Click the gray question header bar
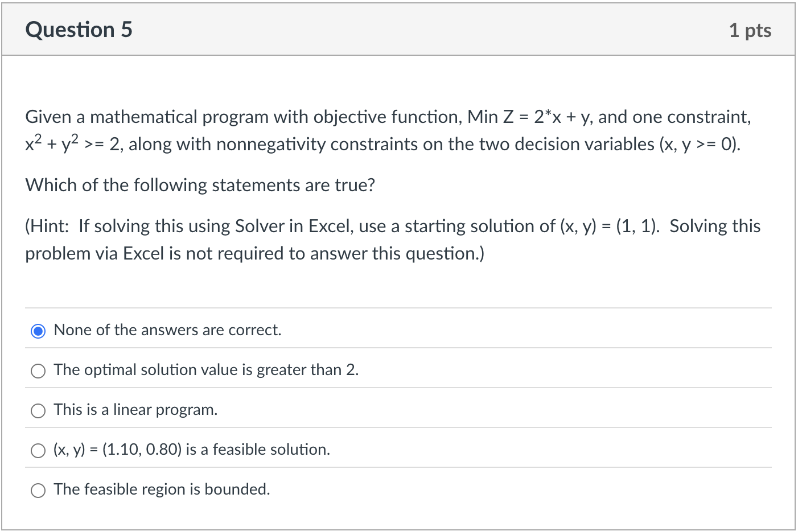Viewport: 798px width, 531px height. coord(398,30)
